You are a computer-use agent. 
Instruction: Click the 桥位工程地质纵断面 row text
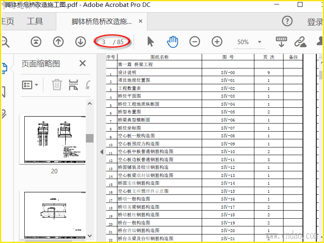139,104
